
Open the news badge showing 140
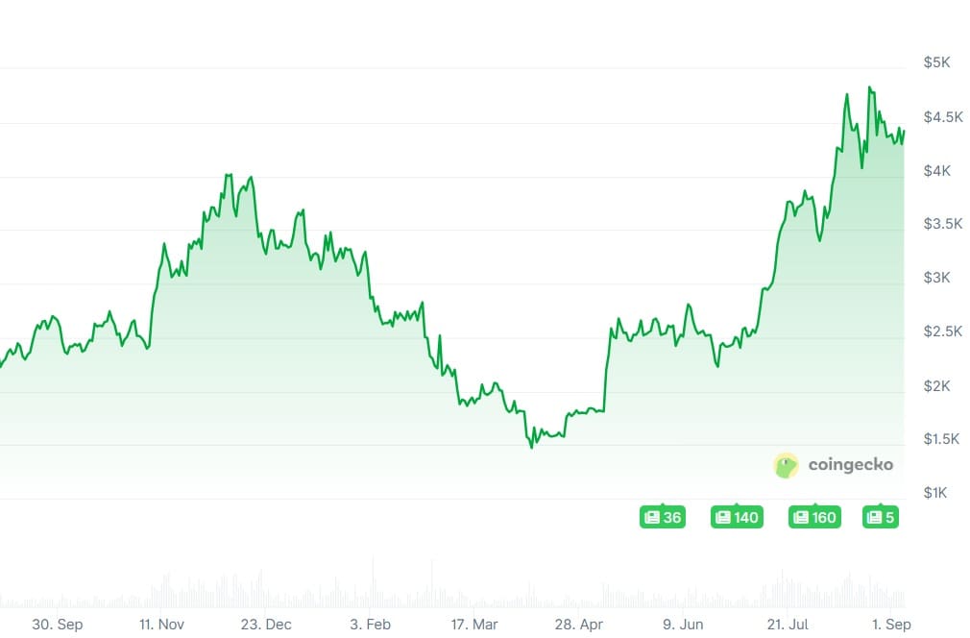735,518
